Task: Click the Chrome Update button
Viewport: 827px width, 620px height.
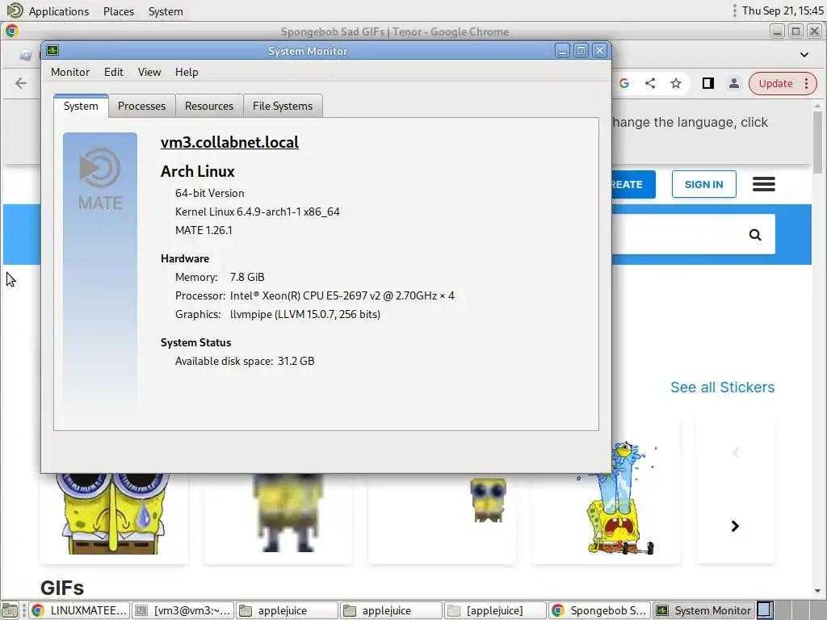Action: [775, 83]
